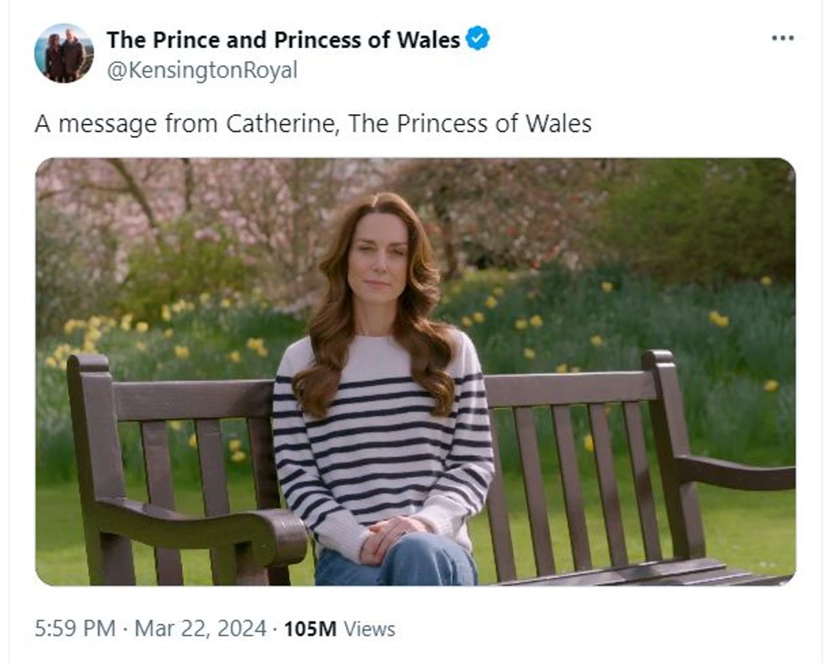Open the Kensington Royal profile avatar
828x663 pixels.
63,53
